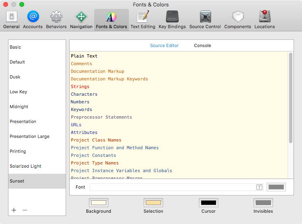Click the Font input field

[177, 187]
